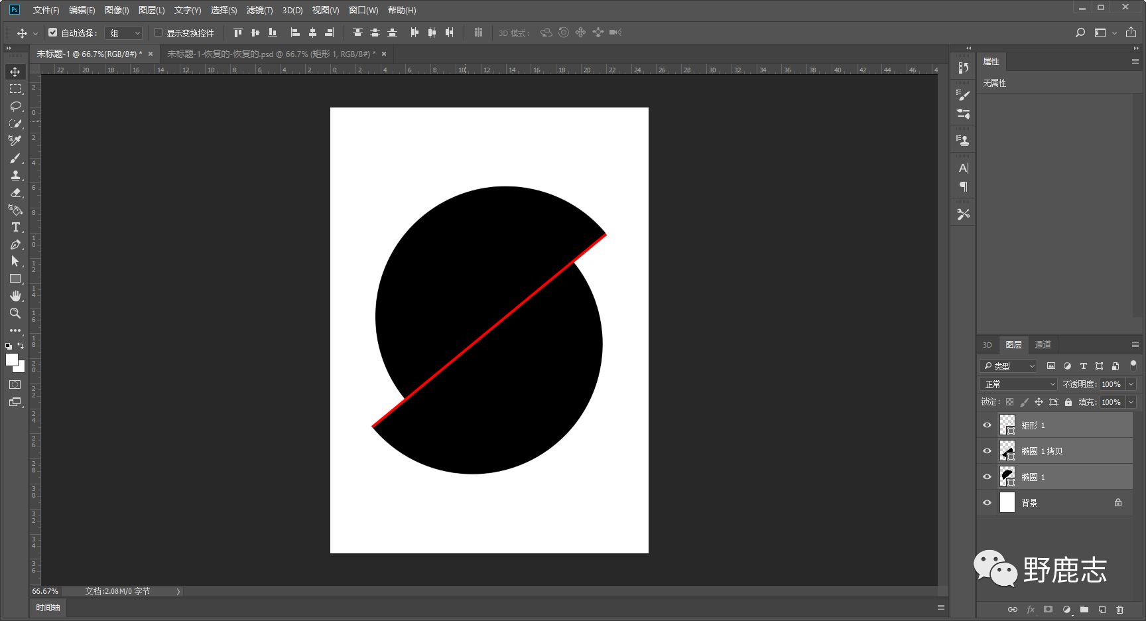The image size is (1146, 621).
Task: Select the Eraser tool
Action: click(15, 192)
